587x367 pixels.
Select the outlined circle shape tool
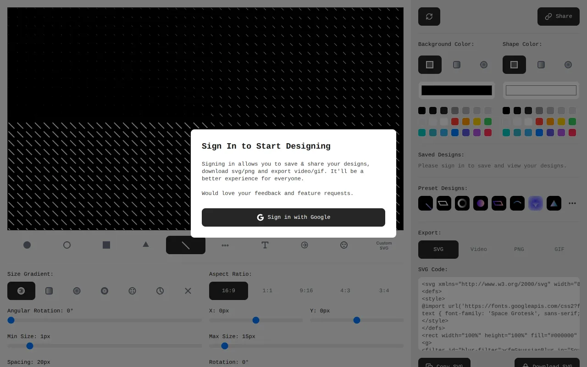[67, 245]
